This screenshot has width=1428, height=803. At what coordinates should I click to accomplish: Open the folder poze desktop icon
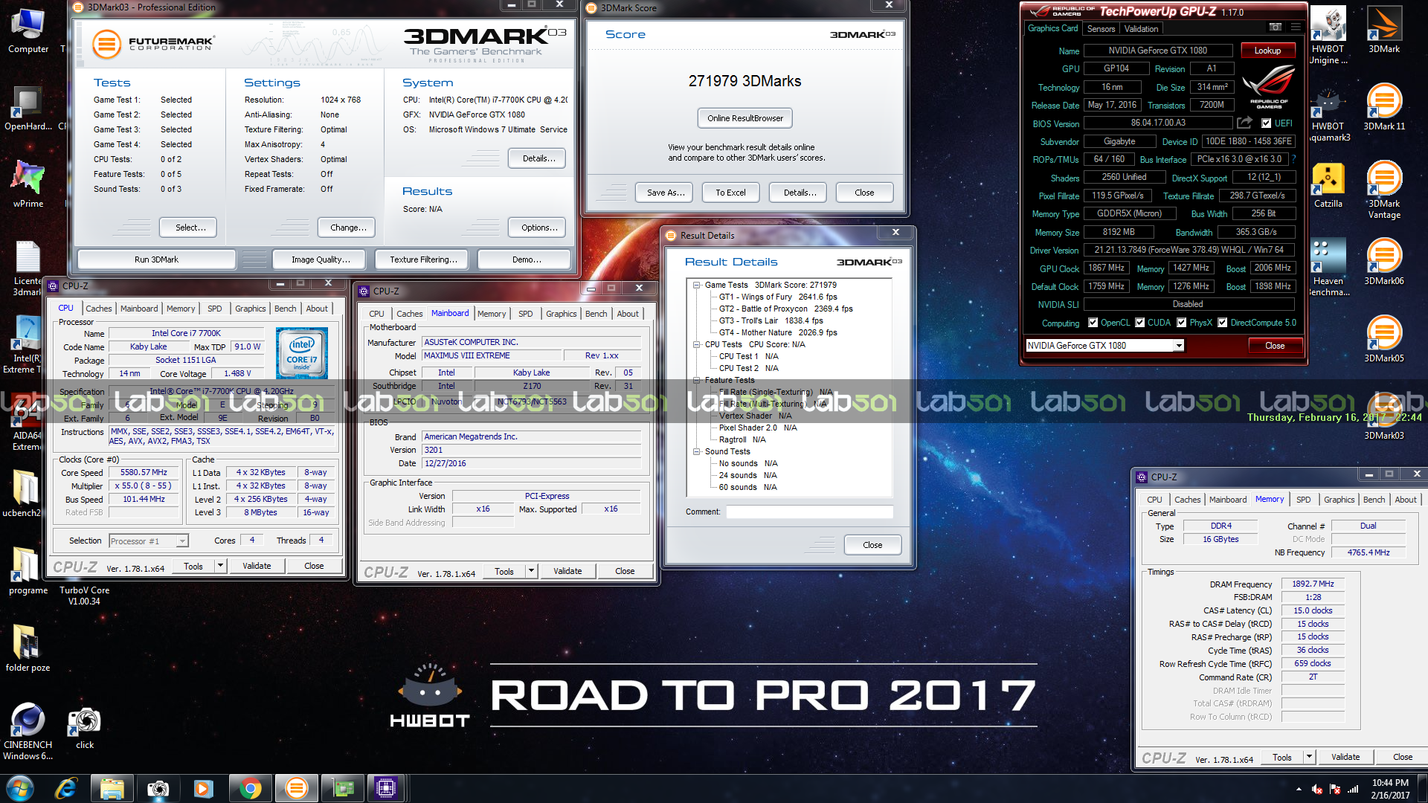[x=28, y=648]
